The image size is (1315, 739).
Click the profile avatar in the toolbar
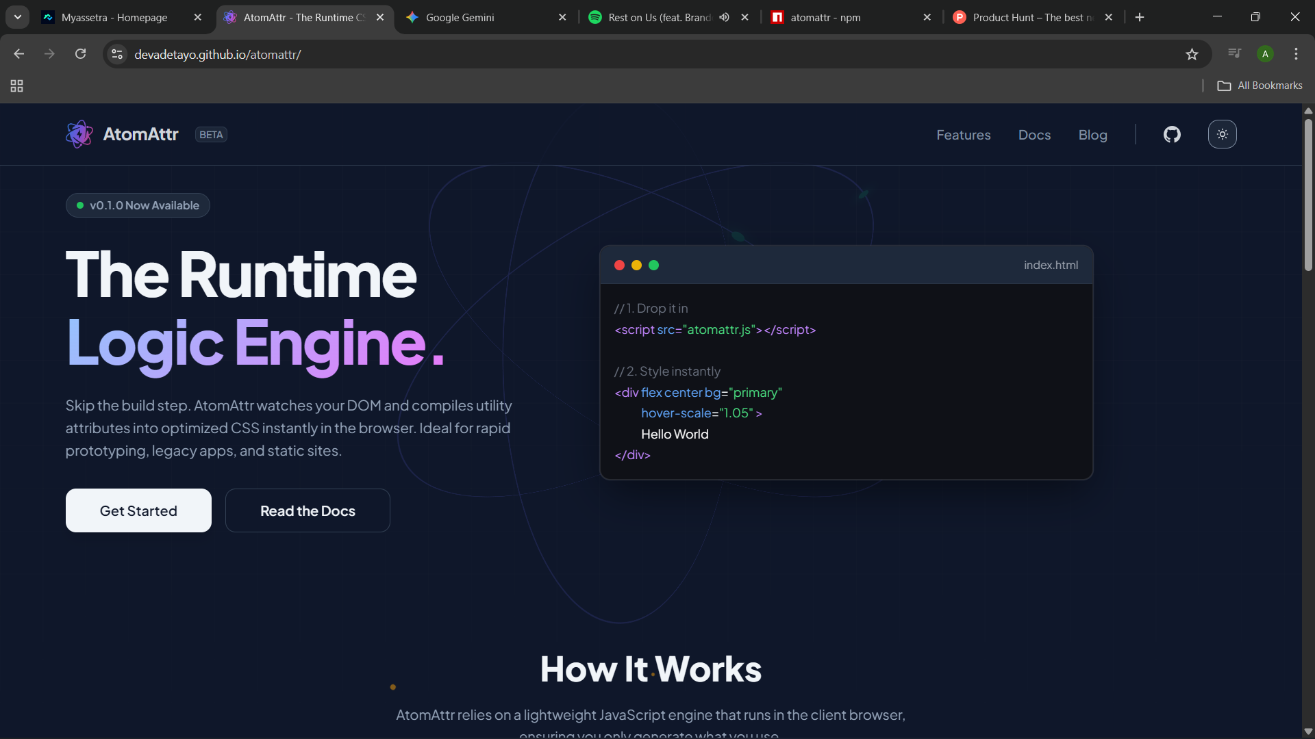[1265, 53]
